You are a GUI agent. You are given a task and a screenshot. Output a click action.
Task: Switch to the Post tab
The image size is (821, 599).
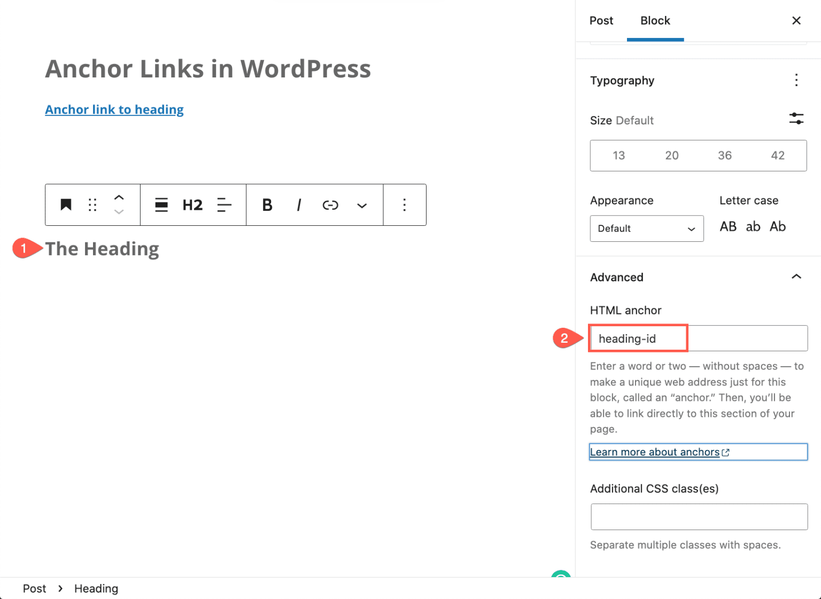pyautogui.click(x=601, y=20)
